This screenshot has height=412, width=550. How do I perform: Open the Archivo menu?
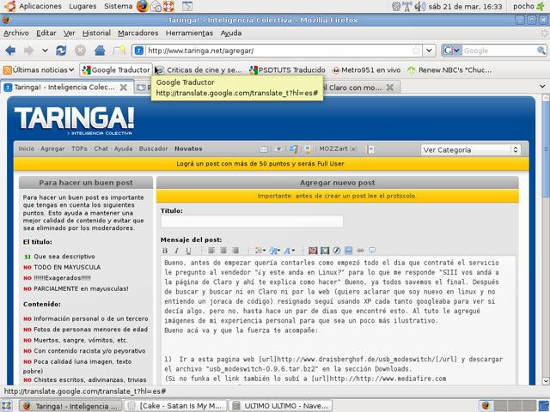(x=16, y=33)
